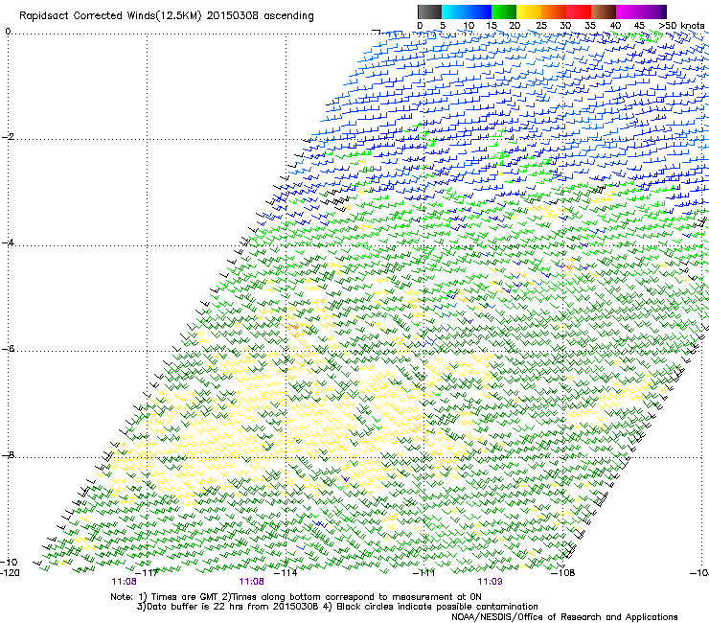Viewport: 709px width, 623px height.
Task: Select the red 30-35 knots legend color
Action: click(579, 12)
